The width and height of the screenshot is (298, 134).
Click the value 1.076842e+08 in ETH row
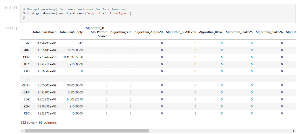point(47,71)
